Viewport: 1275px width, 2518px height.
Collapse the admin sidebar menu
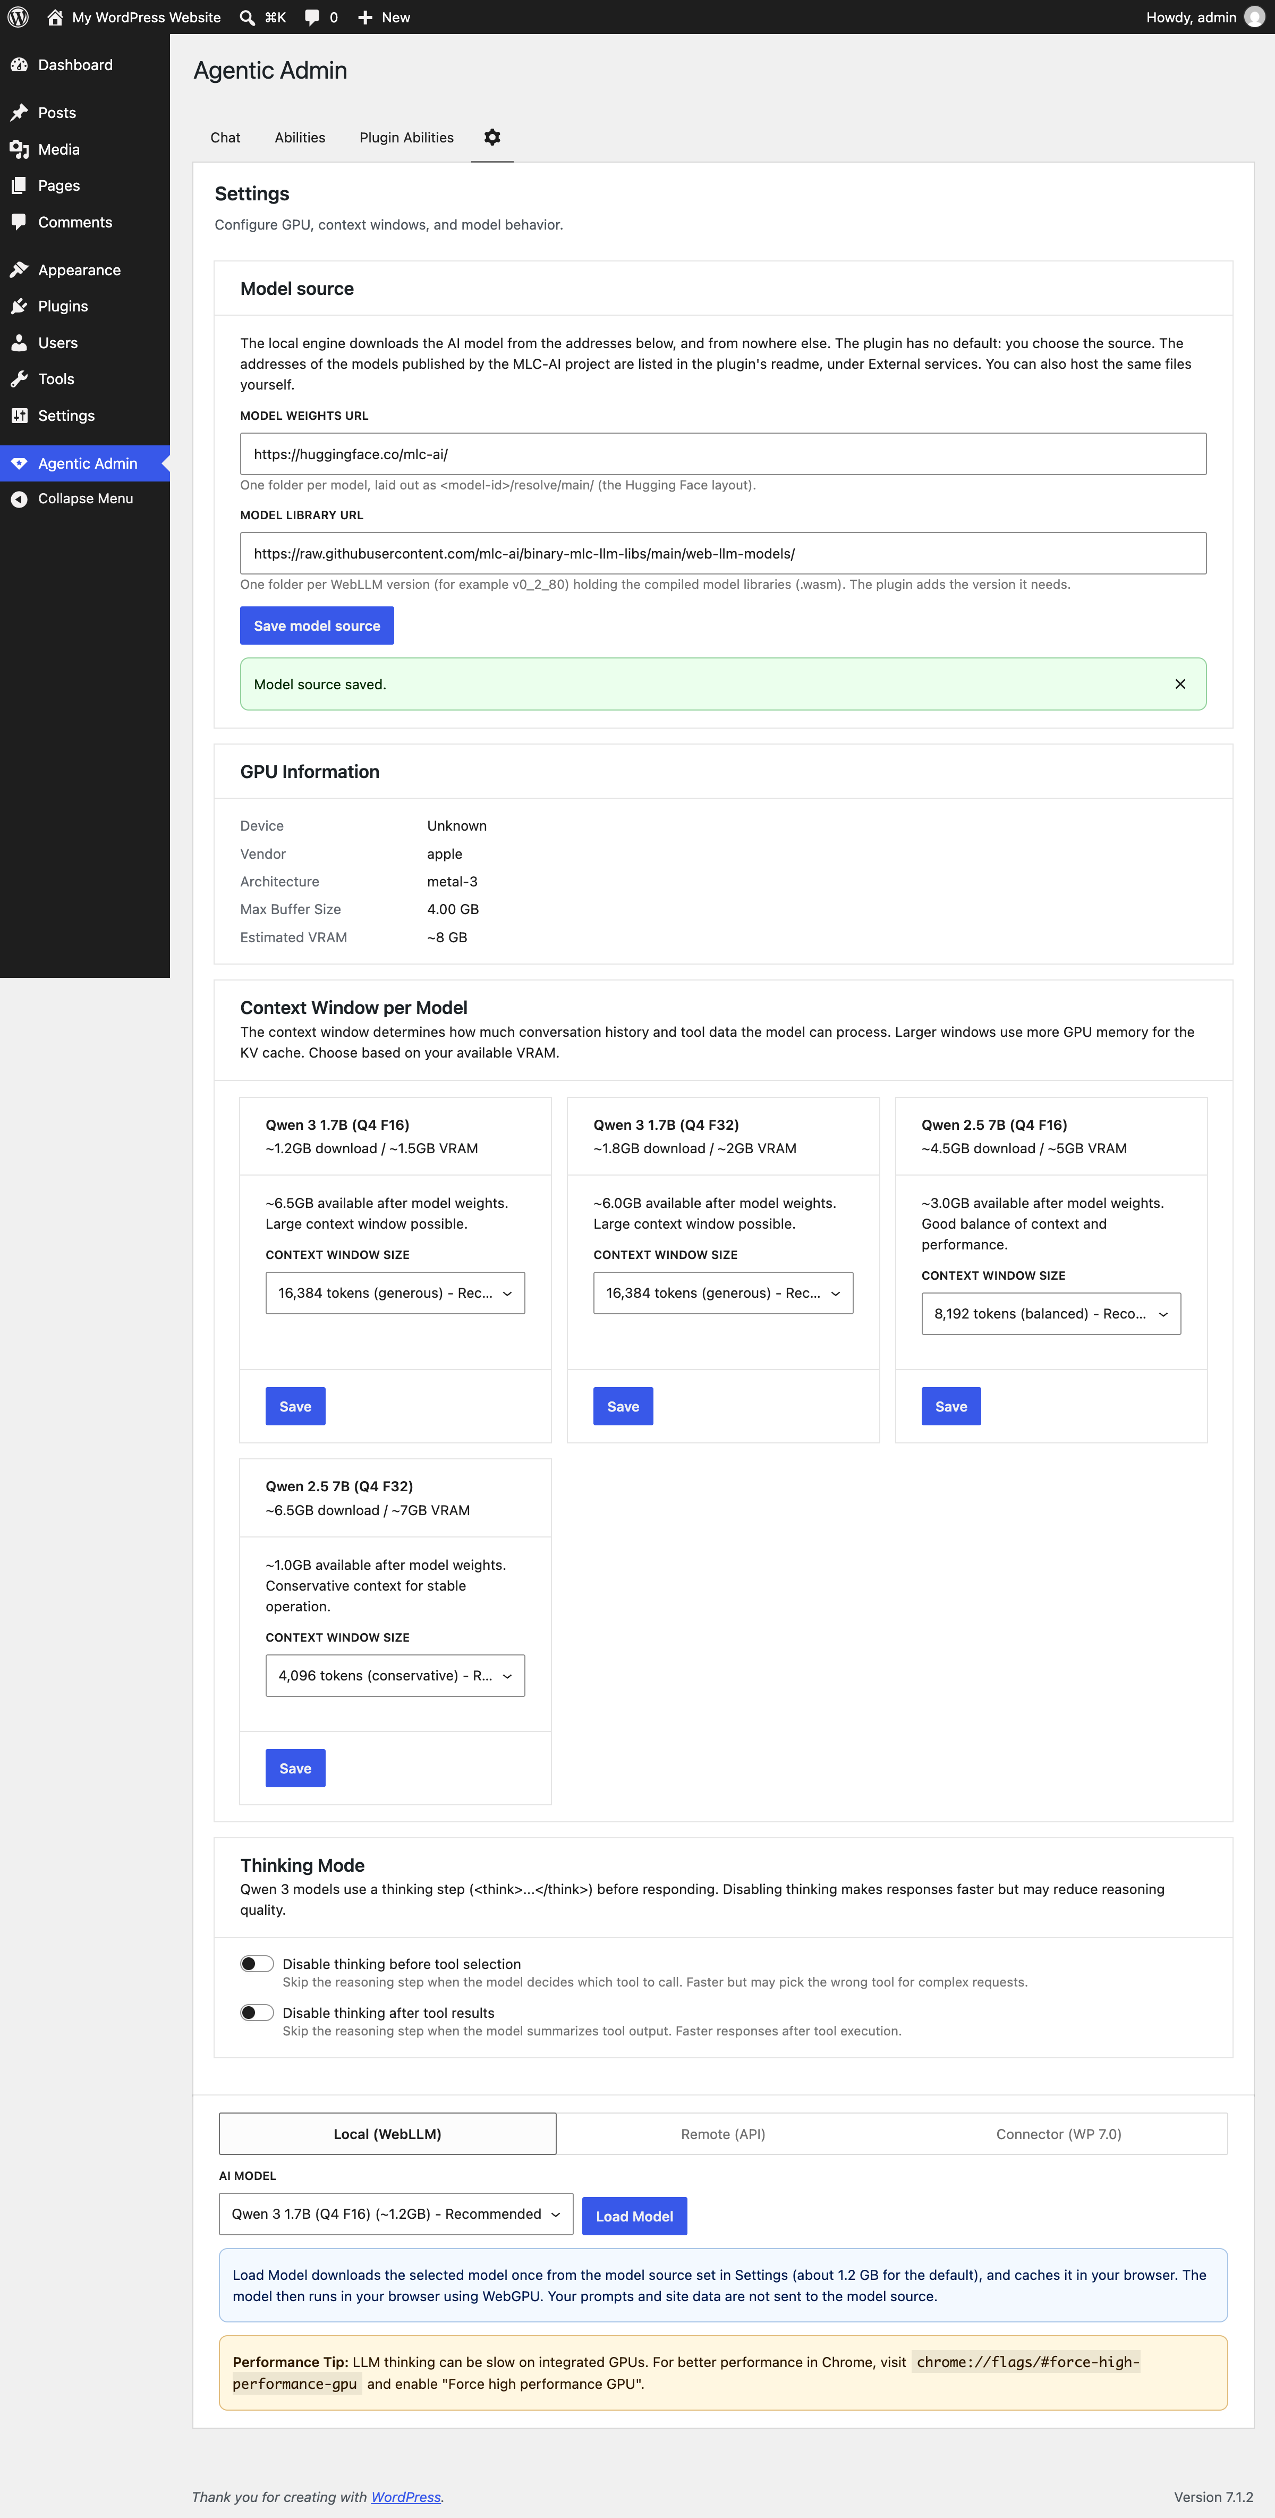(85, 498)
